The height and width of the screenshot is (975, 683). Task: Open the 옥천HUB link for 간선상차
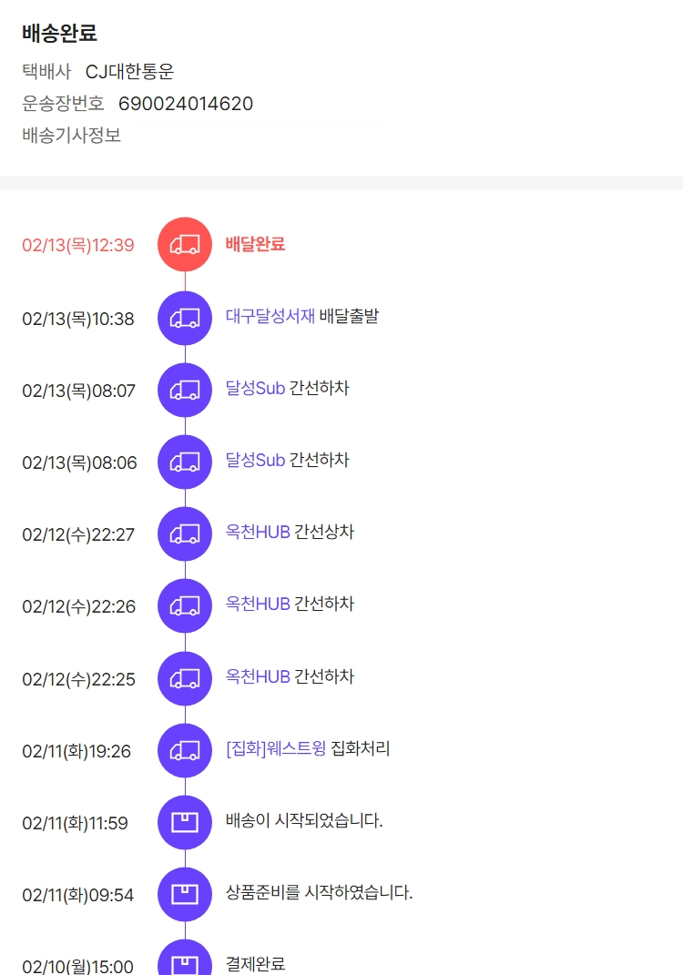click(x=258, y=533)
